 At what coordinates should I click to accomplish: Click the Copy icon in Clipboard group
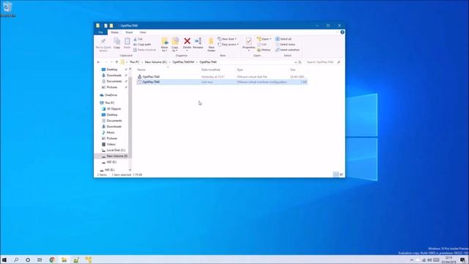point(117,43)
